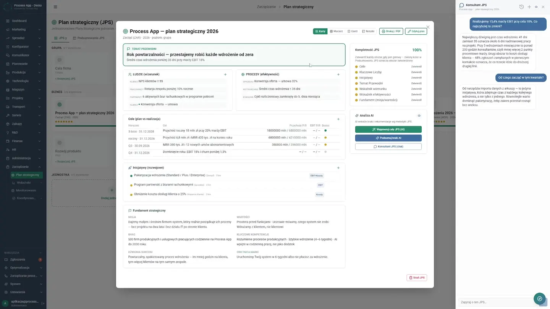Expand Marketing in the sidebar
The height and width of the screenshot is (309, 550).
(x=23, y=29)
